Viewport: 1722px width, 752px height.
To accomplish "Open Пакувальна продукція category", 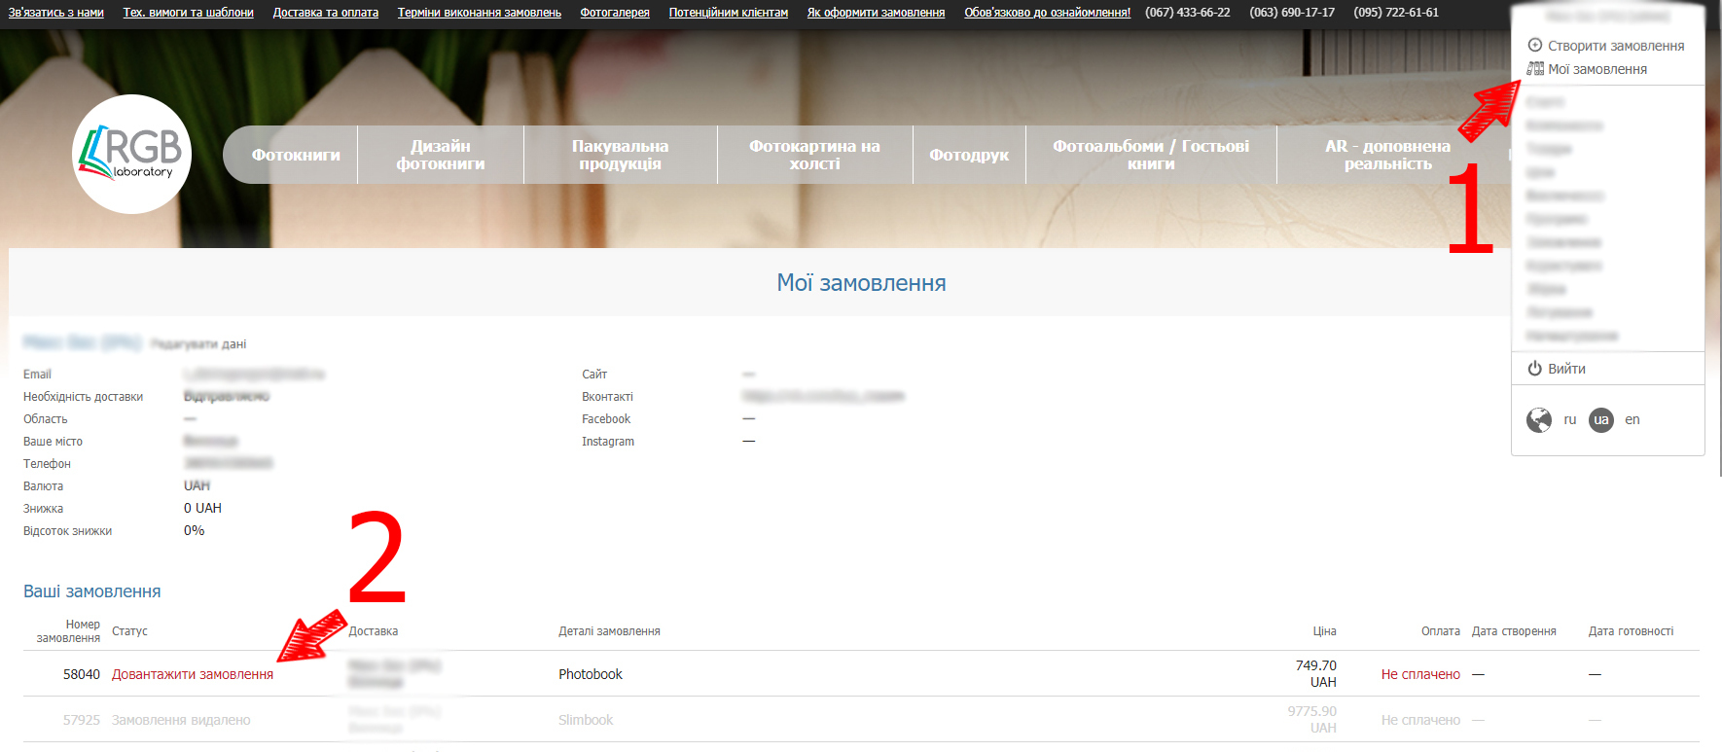I will [620, 155].
